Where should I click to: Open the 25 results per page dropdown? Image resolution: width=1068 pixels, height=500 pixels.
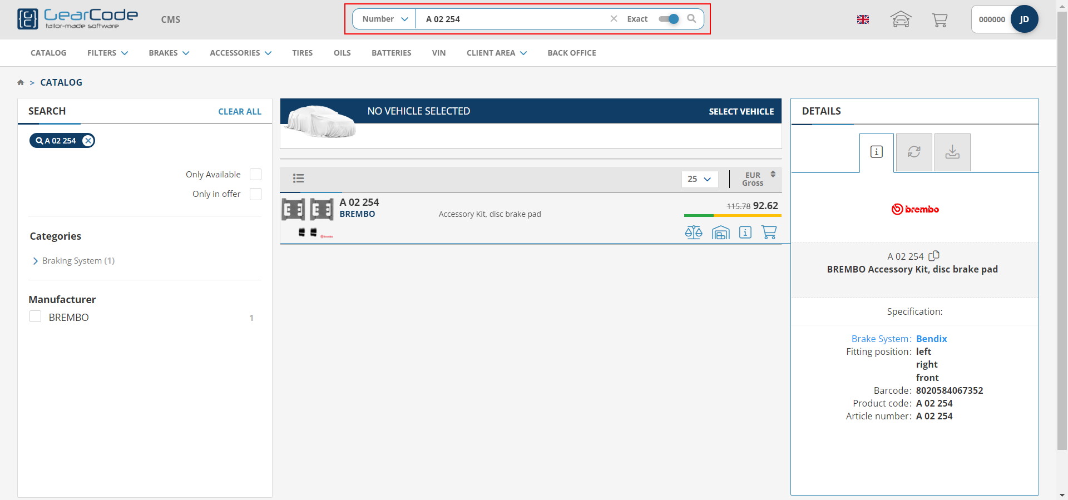(699, 179)
